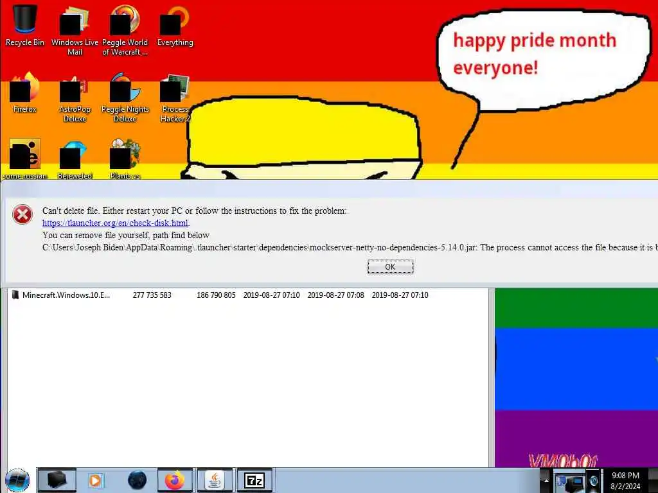Open the Plants vs. desktop shortcut
Viewport: 658px width, 493px height.
tap(125, 159)
